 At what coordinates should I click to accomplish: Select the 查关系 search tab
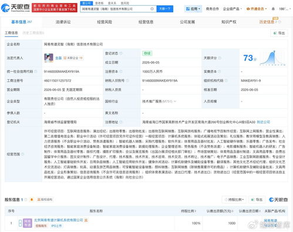point(112,3)
